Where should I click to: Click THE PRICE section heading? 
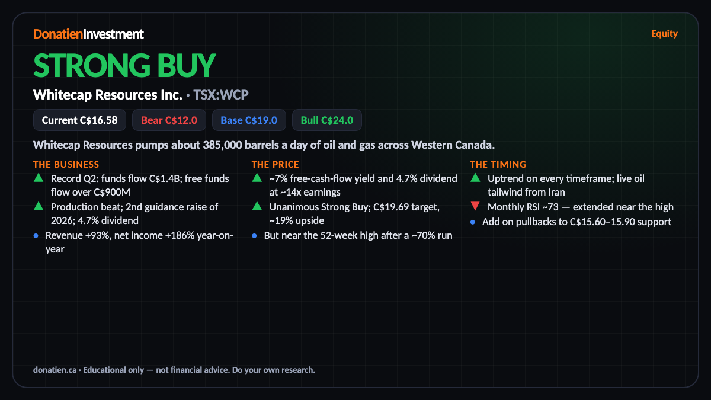pyautogui.click(x=275, y=164)
